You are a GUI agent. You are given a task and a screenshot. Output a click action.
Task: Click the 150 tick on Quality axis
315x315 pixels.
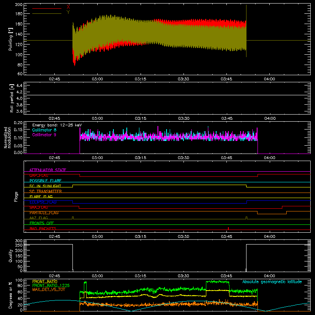[19, 256]
